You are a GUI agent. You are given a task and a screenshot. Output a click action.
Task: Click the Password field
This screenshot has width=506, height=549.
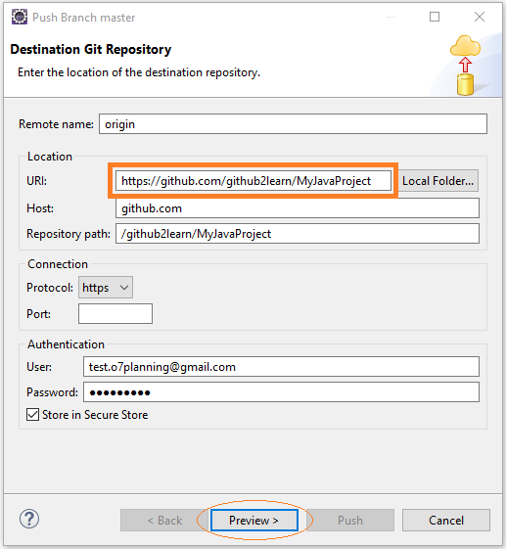coord(281,392)
